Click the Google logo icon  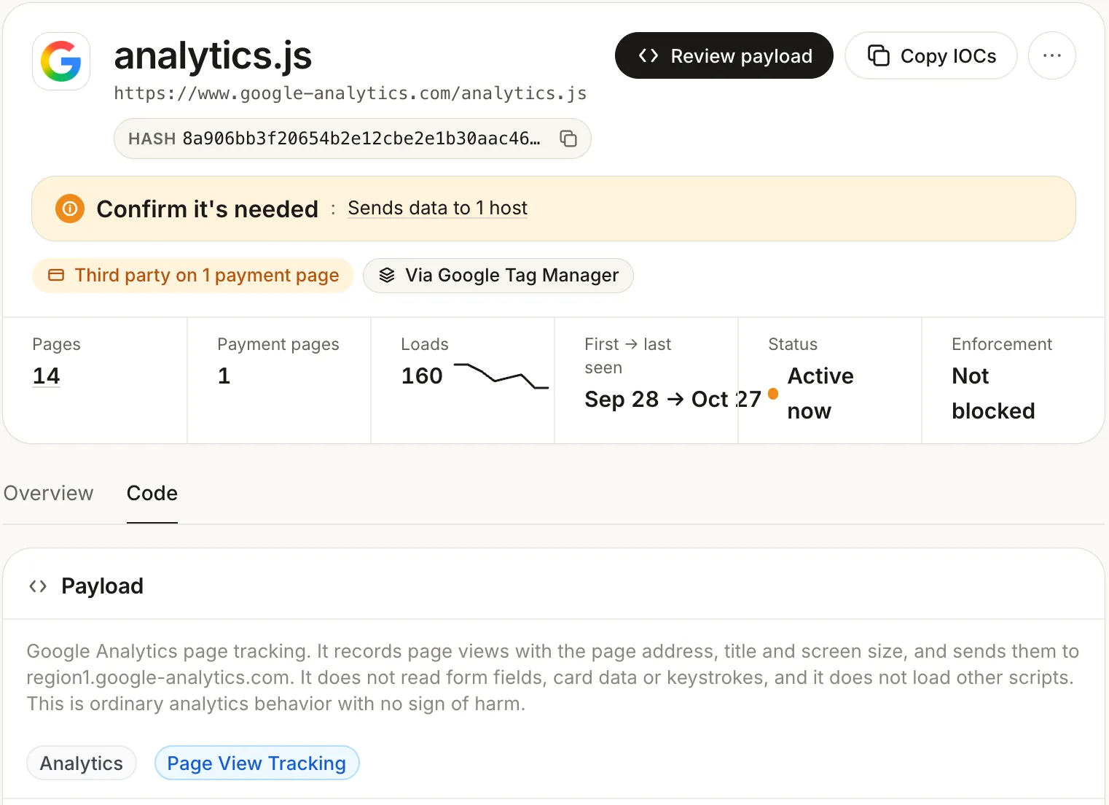click(61, 61)
